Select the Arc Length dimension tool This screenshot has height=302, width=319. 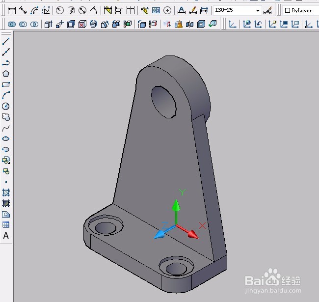(34, 10)
